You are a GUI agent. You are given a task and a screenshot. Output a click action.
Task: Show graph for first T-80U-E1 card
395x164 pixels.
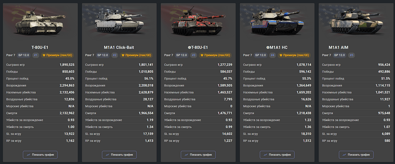(40, 155)
